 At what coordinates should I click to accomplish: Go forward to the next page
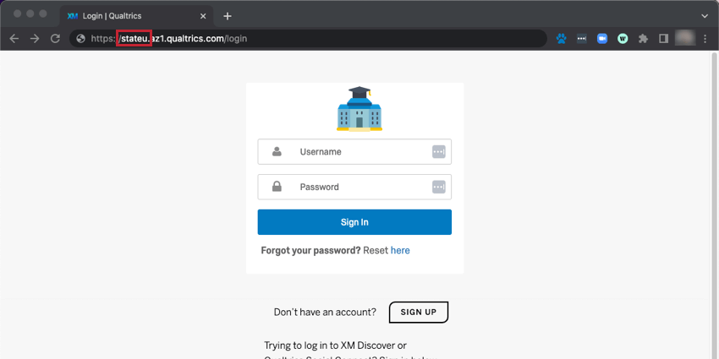click(35, 39)
